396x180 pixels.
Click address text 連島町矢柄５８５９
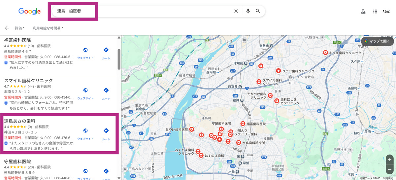pos(19,173)
